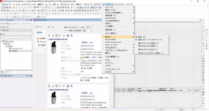The image size is (209, 111).
Task: Click the highlighted navigator icon in second toolbar row
Action: coord(42,10)
